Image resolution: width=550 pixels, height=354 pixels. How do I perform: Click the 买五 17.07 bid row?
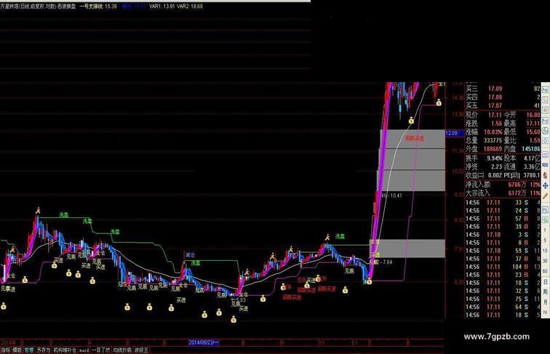click(x=503, y=105)
